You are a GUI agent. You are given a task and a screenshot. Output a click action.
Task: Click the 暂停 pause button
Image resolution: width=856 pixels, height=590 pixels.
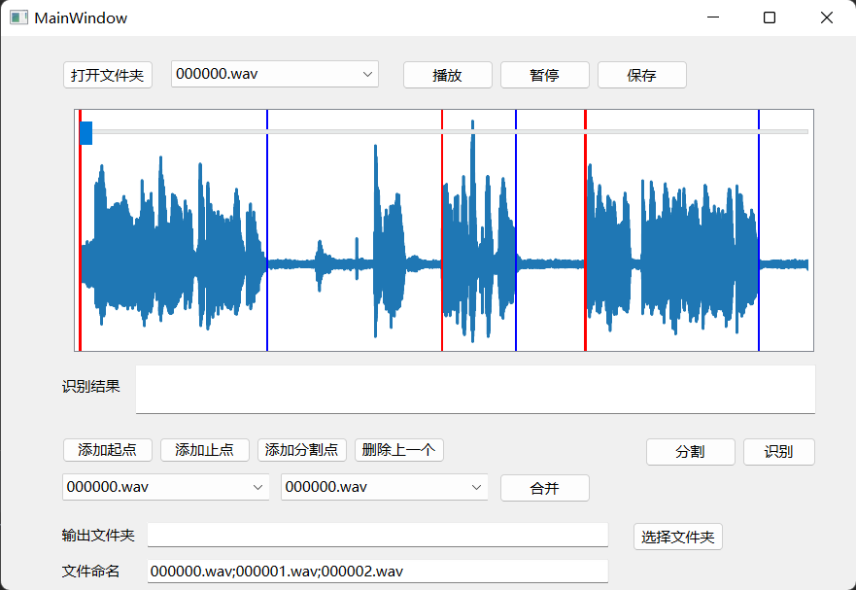pyautogui.click(x=545, y=75)
